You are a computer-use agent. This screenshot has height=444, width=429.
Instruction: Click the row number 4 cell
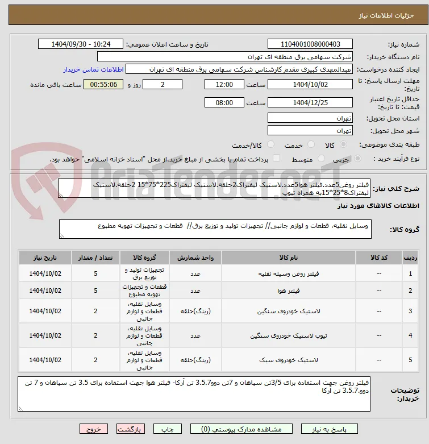coord(410,335)
